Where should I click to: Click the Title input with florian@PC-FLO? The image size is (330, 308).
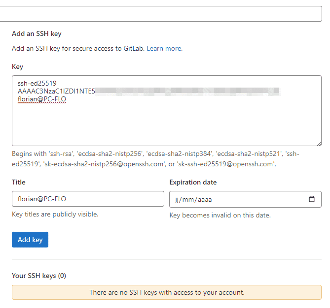coord(88,199)
